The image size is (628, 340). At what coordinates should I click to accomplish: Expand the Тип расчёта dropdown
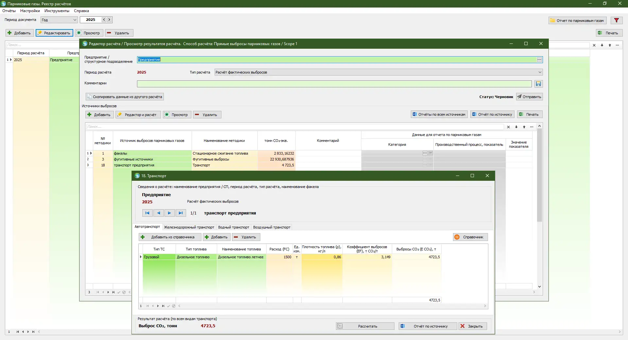click(540, 72)
